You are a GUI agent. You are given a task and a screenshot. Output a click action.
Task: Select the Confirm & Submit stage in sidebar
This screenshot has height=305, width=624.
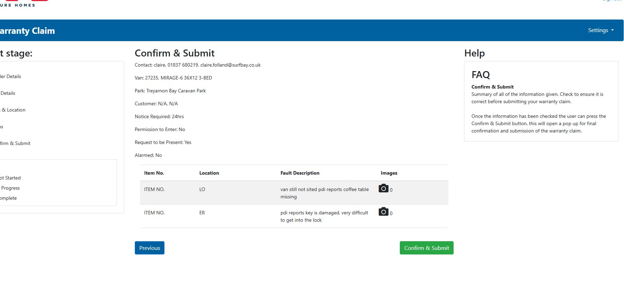(x=15, y=143)
